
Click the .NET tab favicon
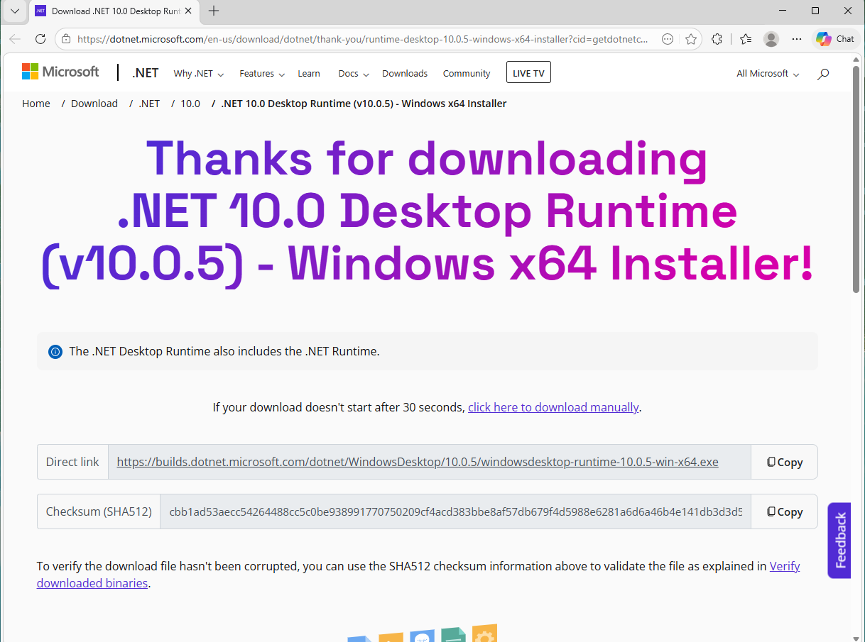point(40,11)
